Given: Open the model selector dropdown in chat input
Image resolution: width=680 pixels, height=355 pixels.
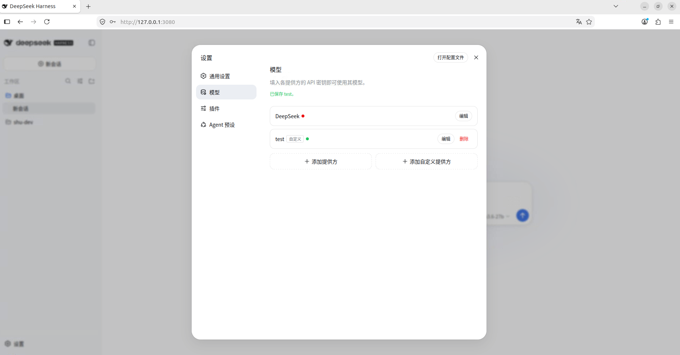Looking at the screenshot, I should point(498,217).
